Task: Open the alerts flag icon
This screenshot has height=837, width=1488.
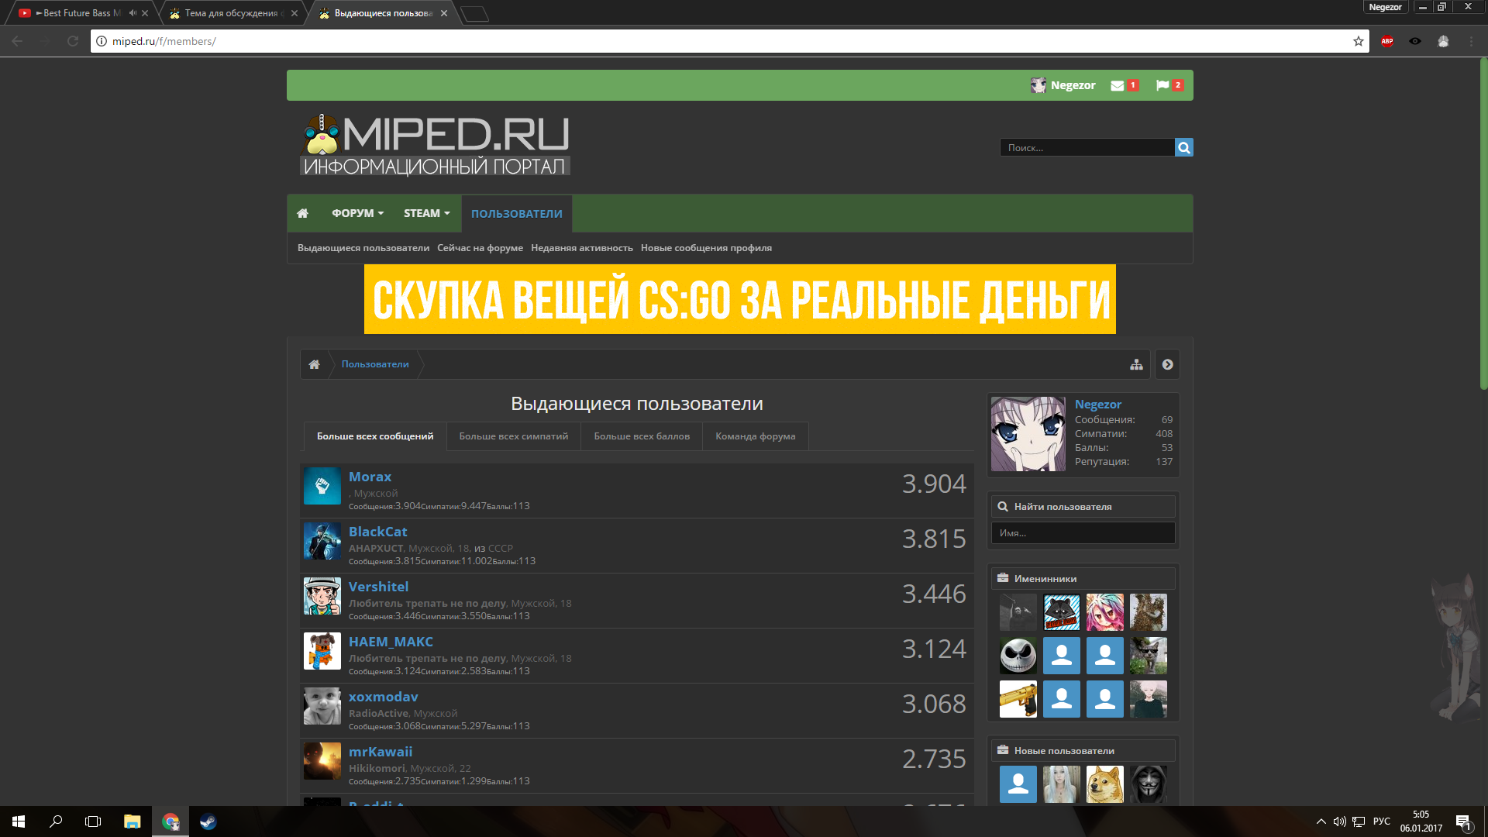Action: (1162, 85)
